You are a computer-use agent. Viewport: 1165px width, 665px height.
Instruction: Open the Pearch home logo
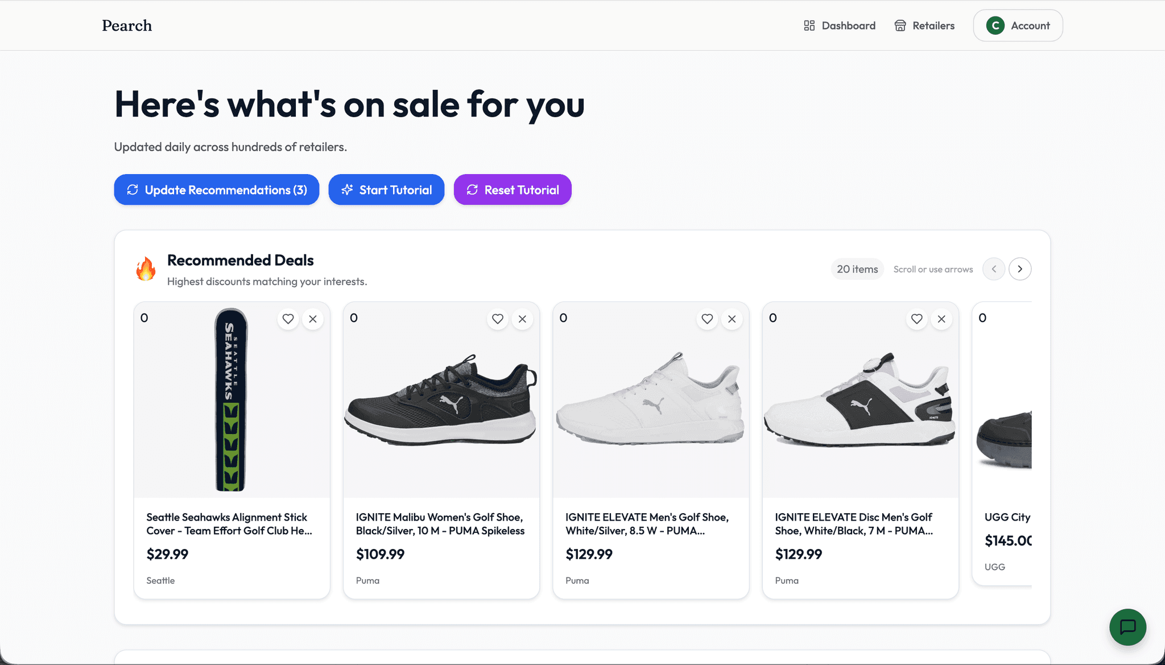click(x=127, y=26)
